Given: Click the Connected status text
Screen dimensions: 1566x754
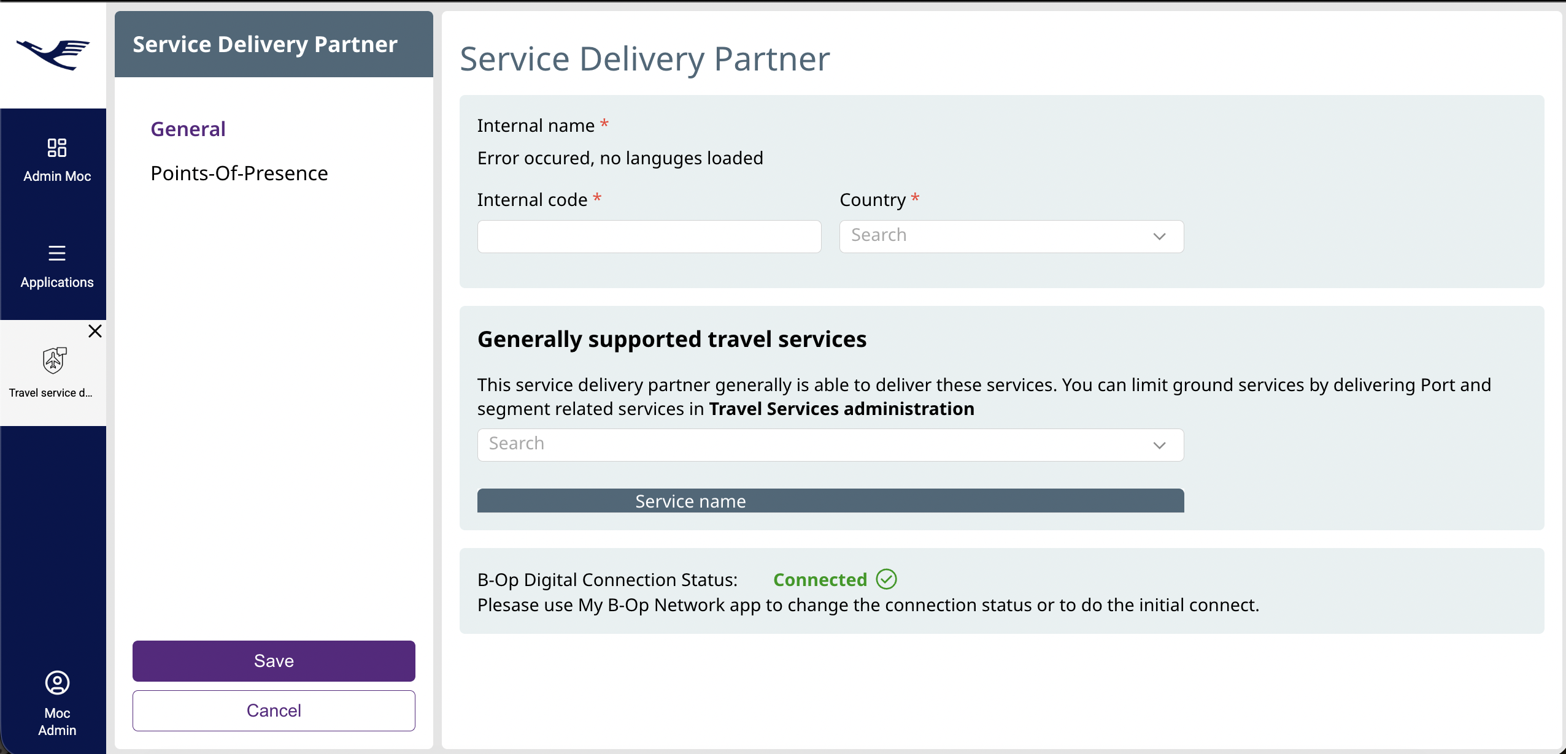Looking at the screenshot, I should click(820, 579).
